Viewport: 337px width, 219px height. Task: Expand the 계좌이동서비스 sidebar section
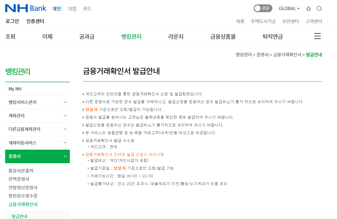click(x=38, y=143)
